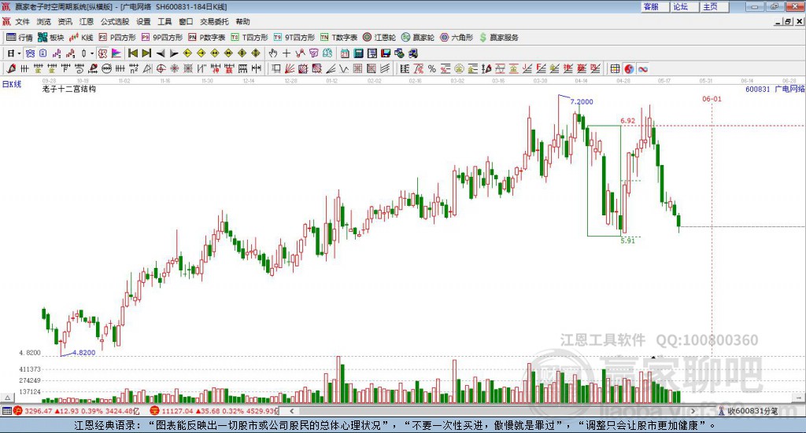
Task: Open the 六角形 hexagon tool
Action: tap(457, 38)
